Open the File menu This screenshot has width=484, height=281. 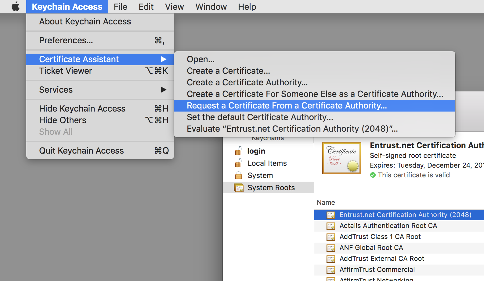point(120,7)
